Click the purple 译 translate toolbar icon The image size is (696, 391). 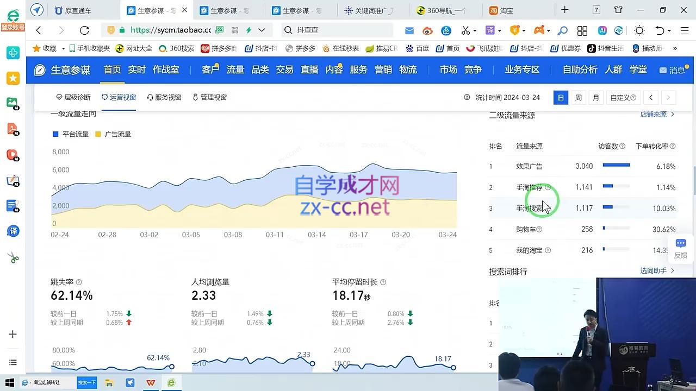pos(490,30)
